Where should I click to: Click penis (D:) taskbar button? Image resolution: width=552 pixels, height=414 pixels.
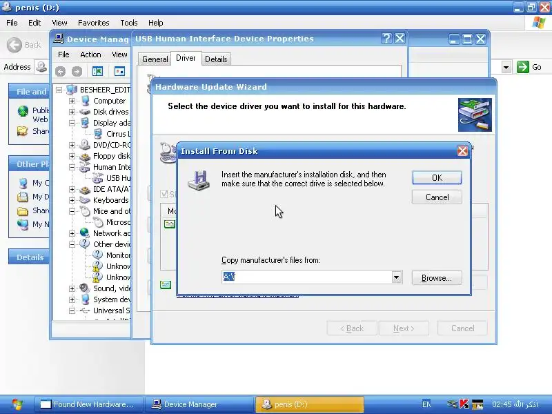pyautogui.click(x=310, y=404)
